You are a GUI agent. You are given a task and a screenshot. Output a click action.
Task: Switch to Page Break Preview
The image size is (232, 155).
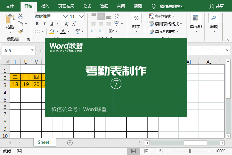(160, 151)
